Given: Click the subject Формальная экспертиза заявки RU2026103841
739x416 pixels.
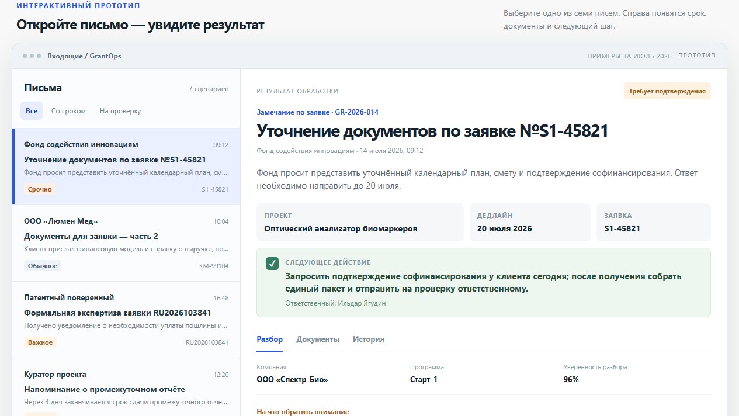Looking at the screenshot, I should (117, 313).
